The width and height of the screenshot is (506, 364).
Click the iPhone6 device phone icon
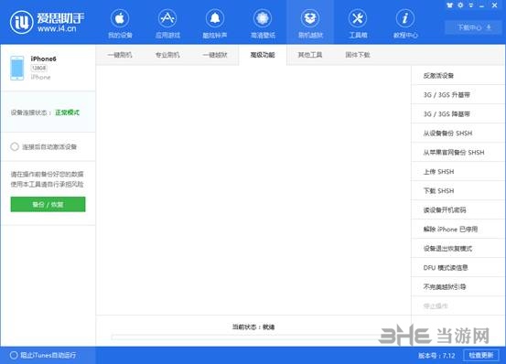17,68
